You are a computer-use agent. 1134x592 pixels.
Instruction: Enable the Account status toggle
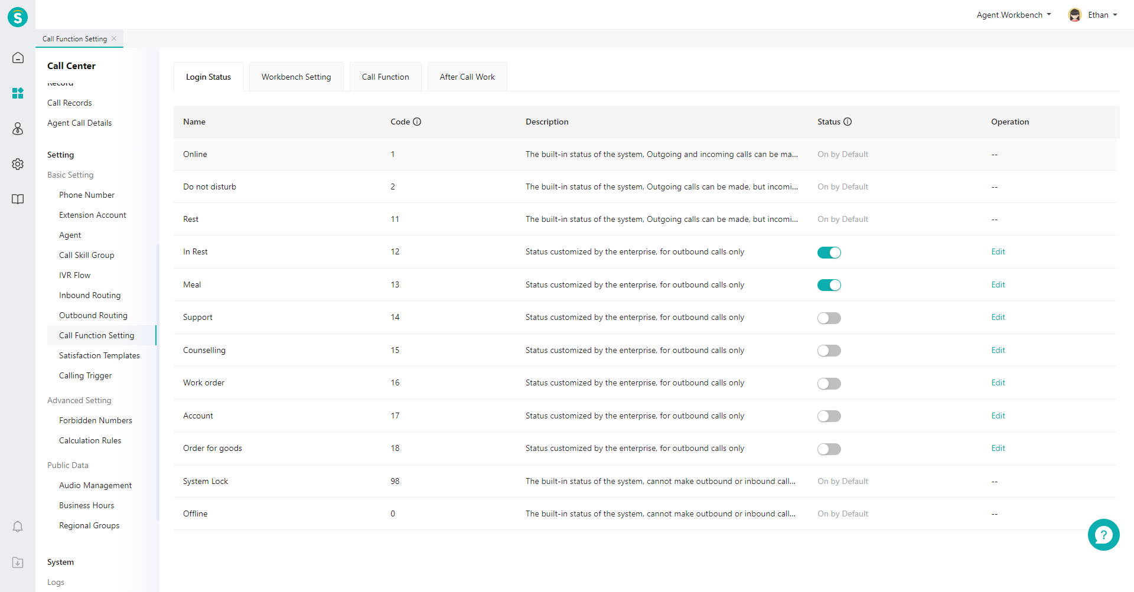tap(829, 416)
